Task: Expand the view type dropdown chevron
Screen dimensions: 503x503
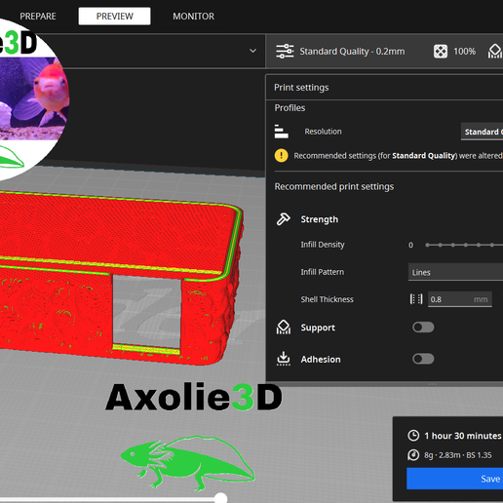Action: (252, 51)
